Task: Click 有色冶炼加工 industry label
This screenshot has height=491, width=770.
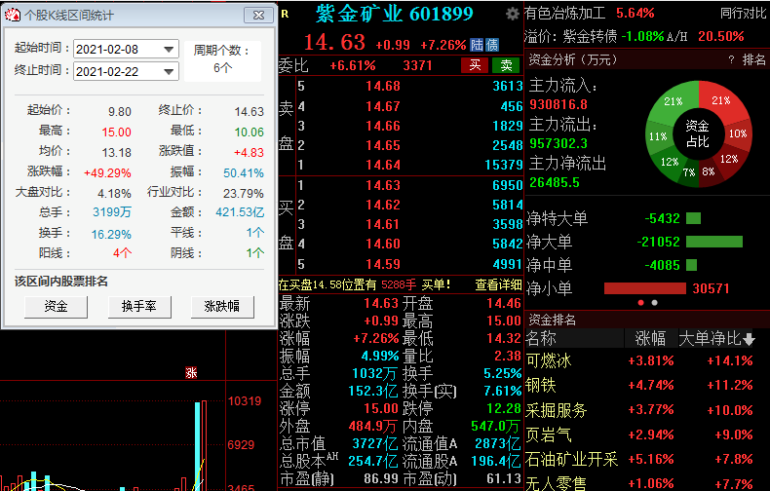Action: [564, 14]
